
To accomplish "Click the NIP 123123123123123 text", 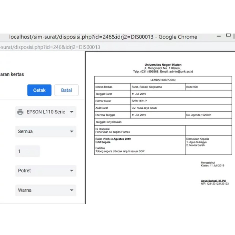I will [215, 184].
